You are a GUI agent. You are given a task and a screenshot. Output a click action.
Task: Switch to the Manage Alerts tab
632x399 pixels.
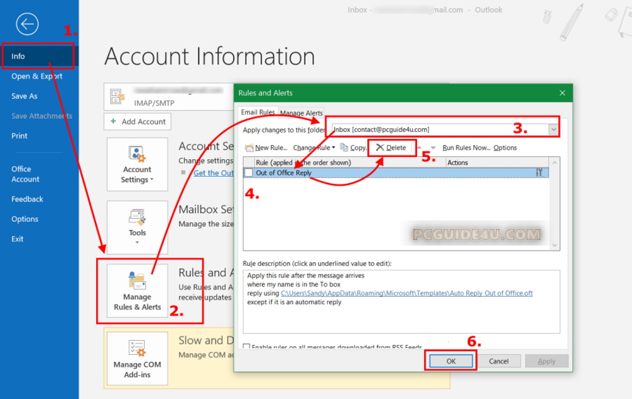coord(301,113)
